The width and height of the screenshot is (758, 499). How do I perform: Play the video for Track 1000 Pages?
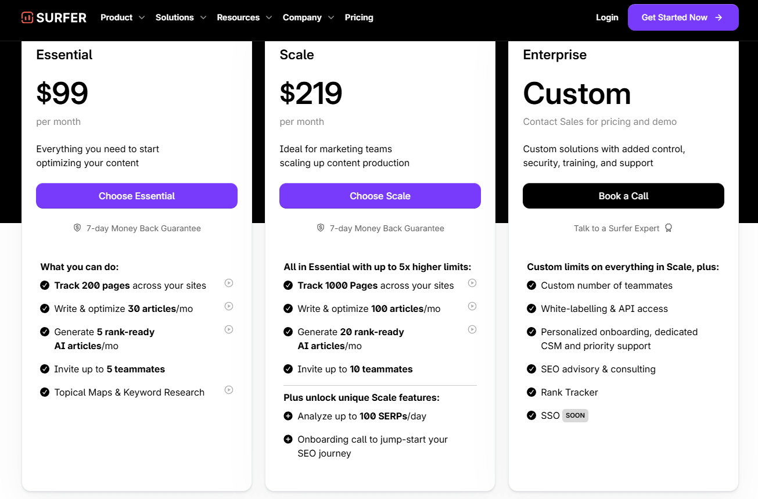coord(472,283)
